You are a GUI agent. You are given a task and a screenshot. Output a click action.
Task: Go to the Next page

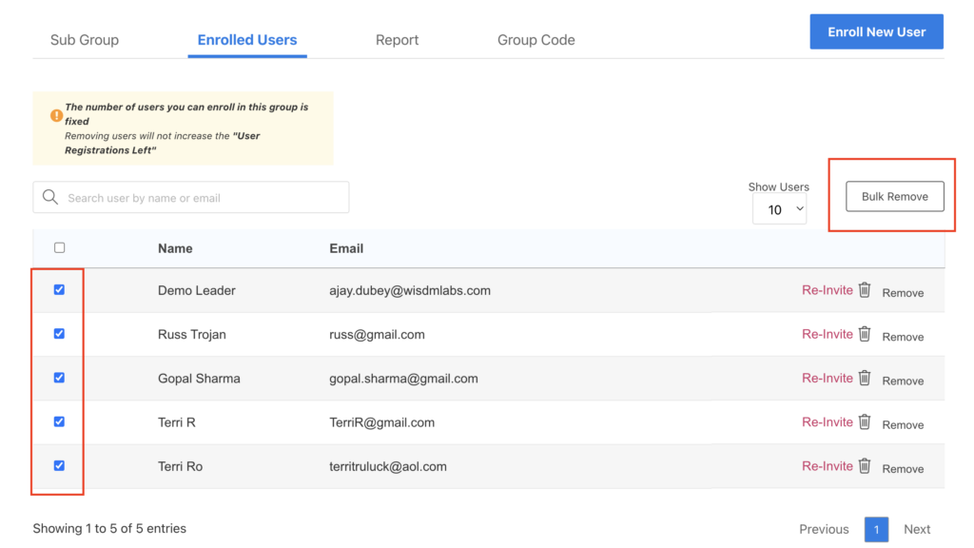click(916, 529)
